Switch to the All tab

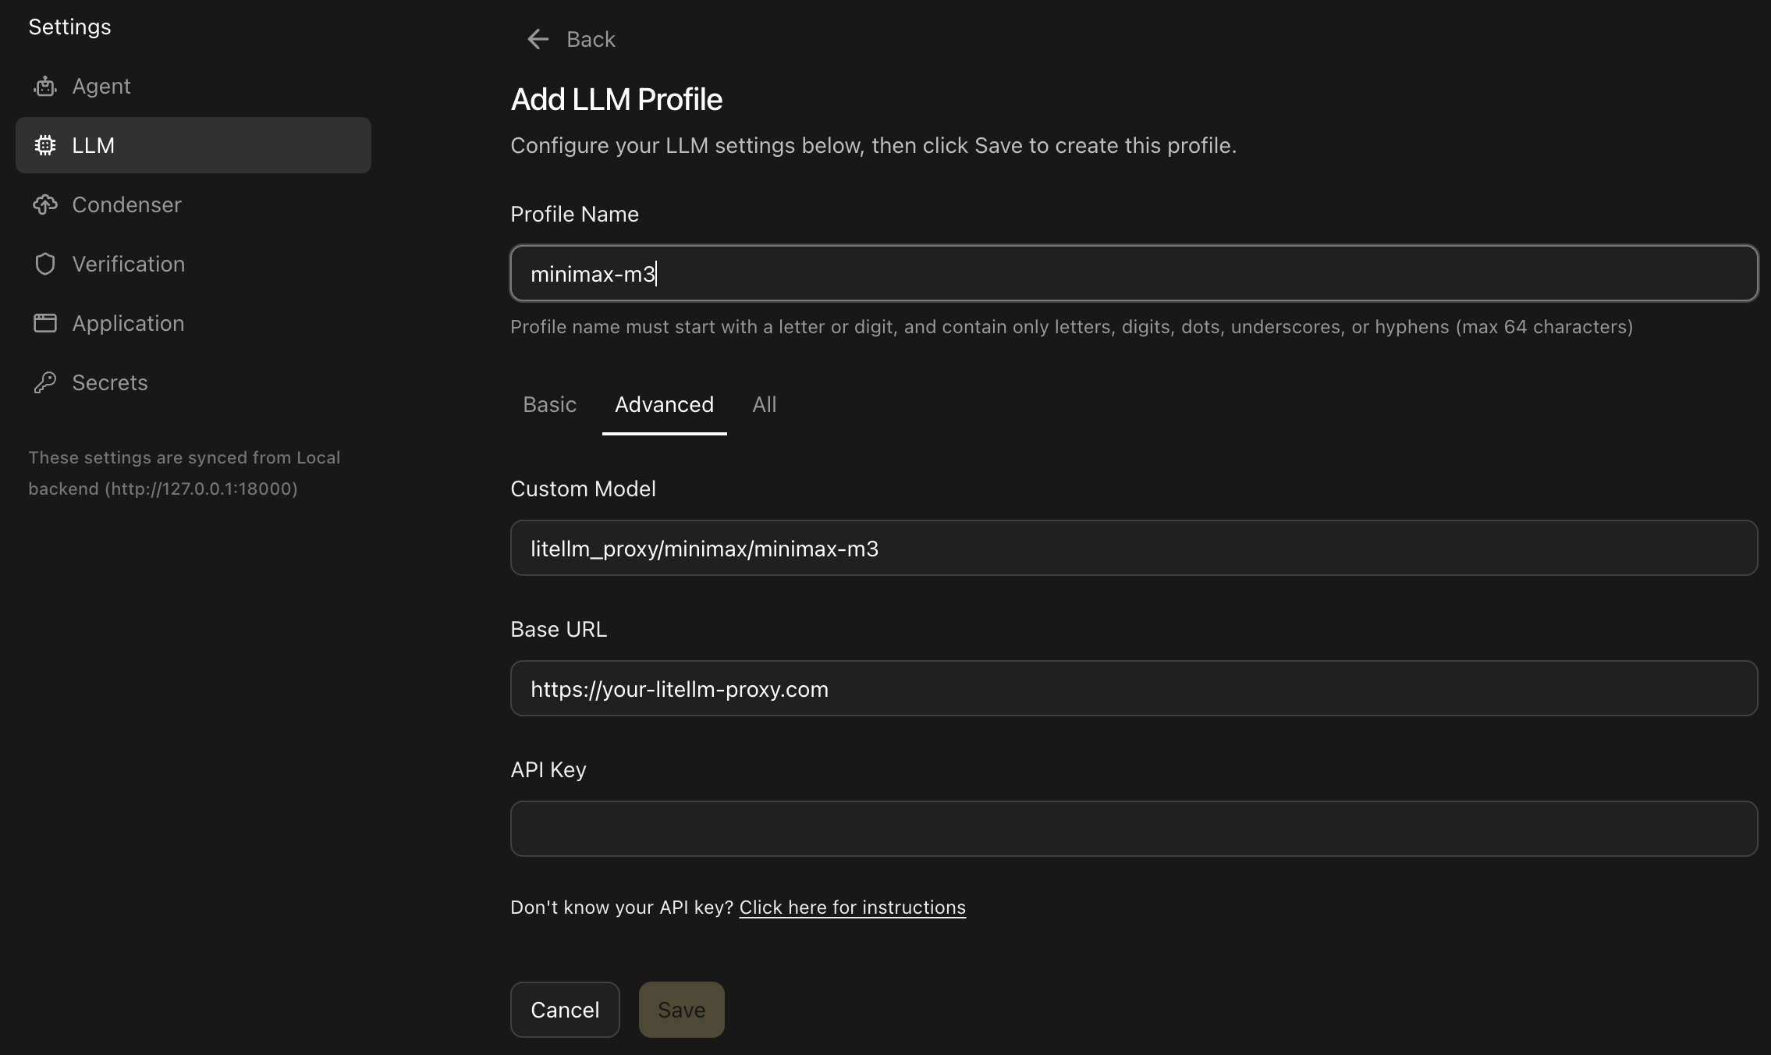(x=764, y=404)
